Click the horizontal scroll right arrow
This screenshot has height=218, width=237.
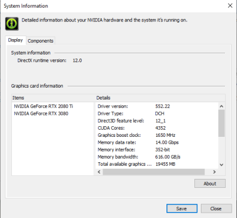point(214,172)
